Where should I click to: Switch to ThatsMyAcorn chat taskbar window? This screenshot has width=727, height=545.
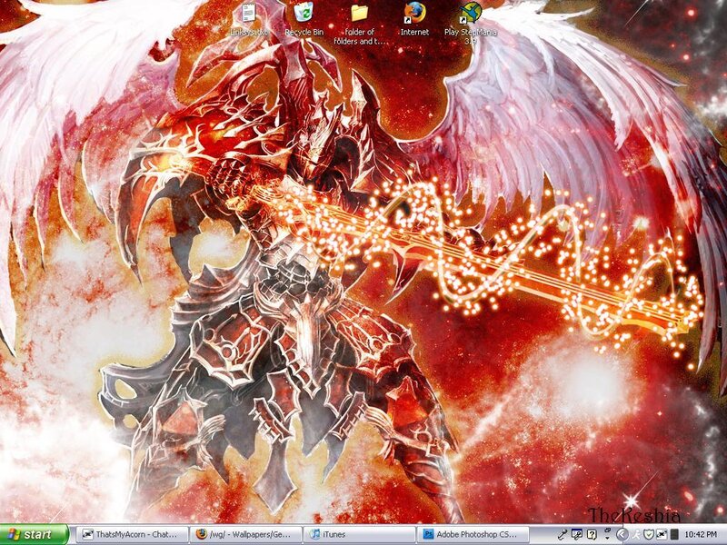point(131,534)
